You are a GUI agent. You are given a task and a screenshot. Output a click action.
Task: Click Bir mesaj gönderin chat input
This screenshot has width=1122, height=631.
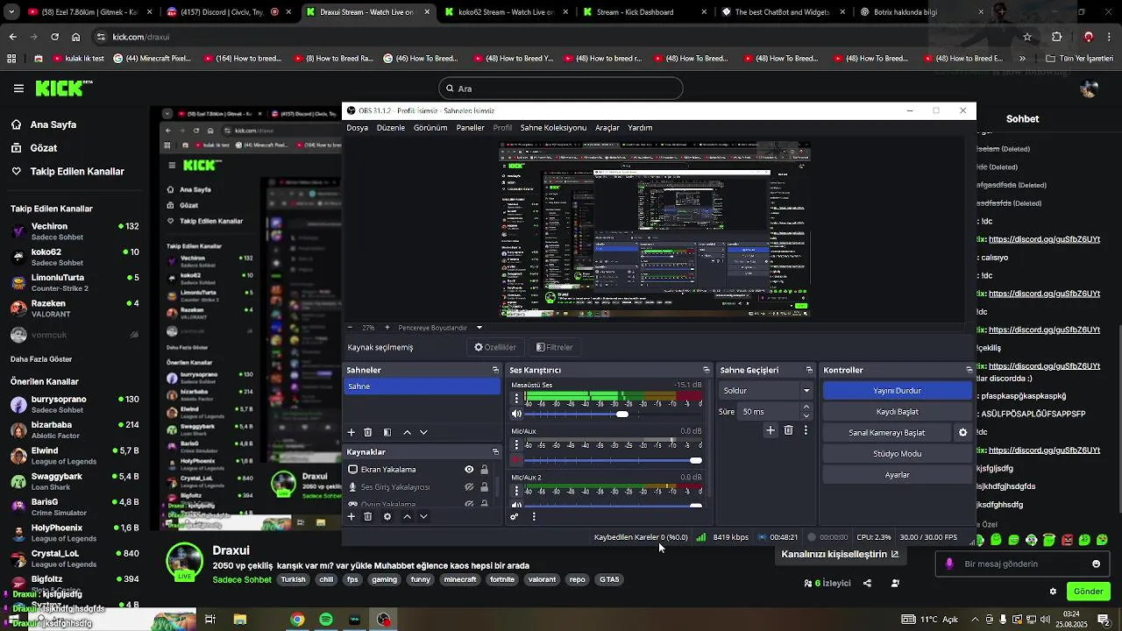point(1021,564)
